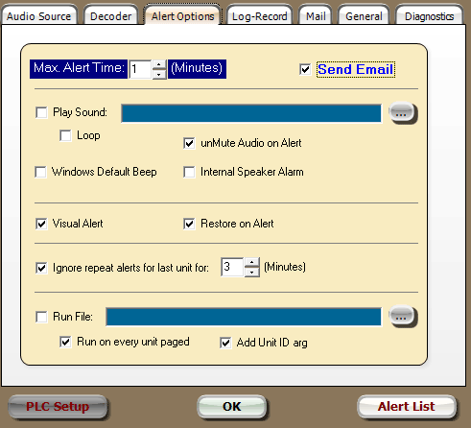Viewport: 471px width, 428px height.
Task: Click the Max. Alert Time number field
Action: 140,69
